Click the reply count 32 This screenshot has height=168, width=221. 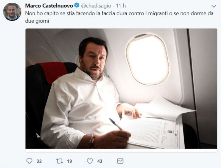click(x=39, y=161)
